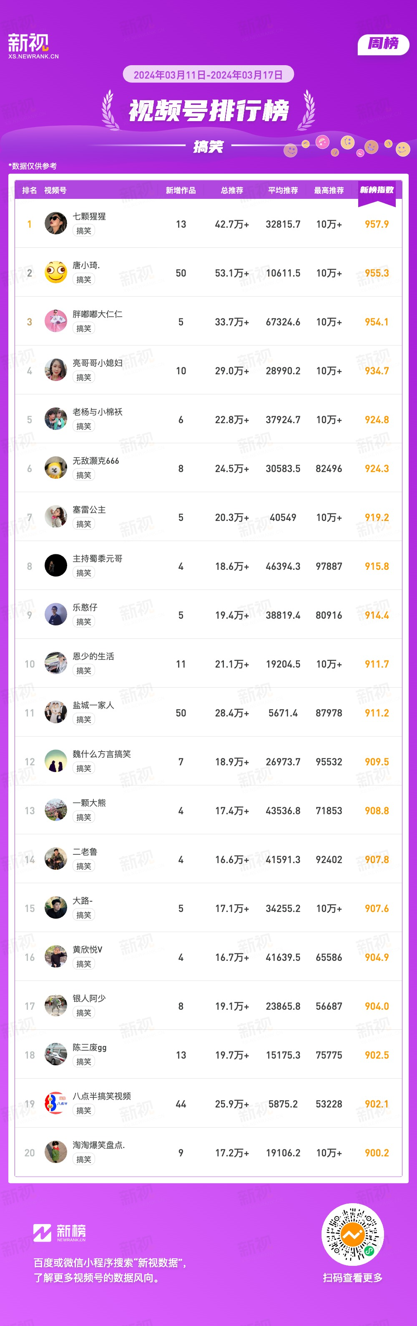417x1326 pixels.
Task: Open 七颗猩猩 avatar thumbnail
Action: tap(55, 224)
